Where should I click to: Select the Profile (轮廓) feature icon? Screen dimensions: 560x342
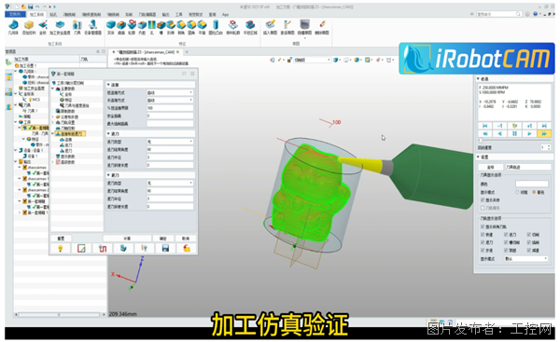pyautogui.click(x=132, y=27)
